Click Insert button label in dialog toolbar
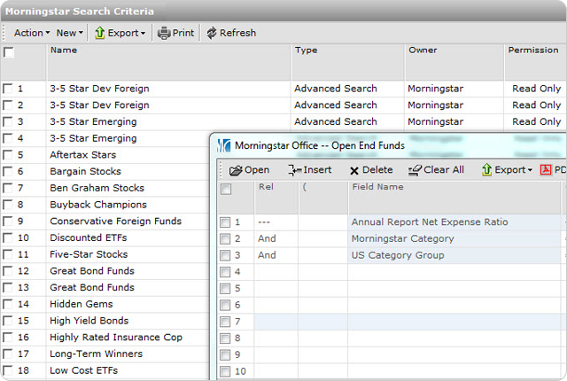The height and width of the screenshot is (381, 567). 317,170
